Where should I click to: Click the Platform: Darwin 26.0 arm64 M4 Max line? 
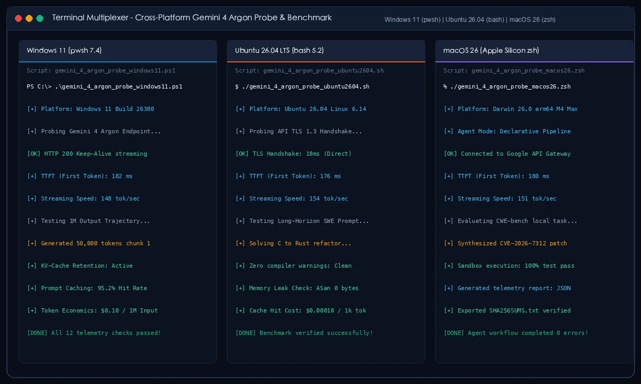(x=511, y=109)
